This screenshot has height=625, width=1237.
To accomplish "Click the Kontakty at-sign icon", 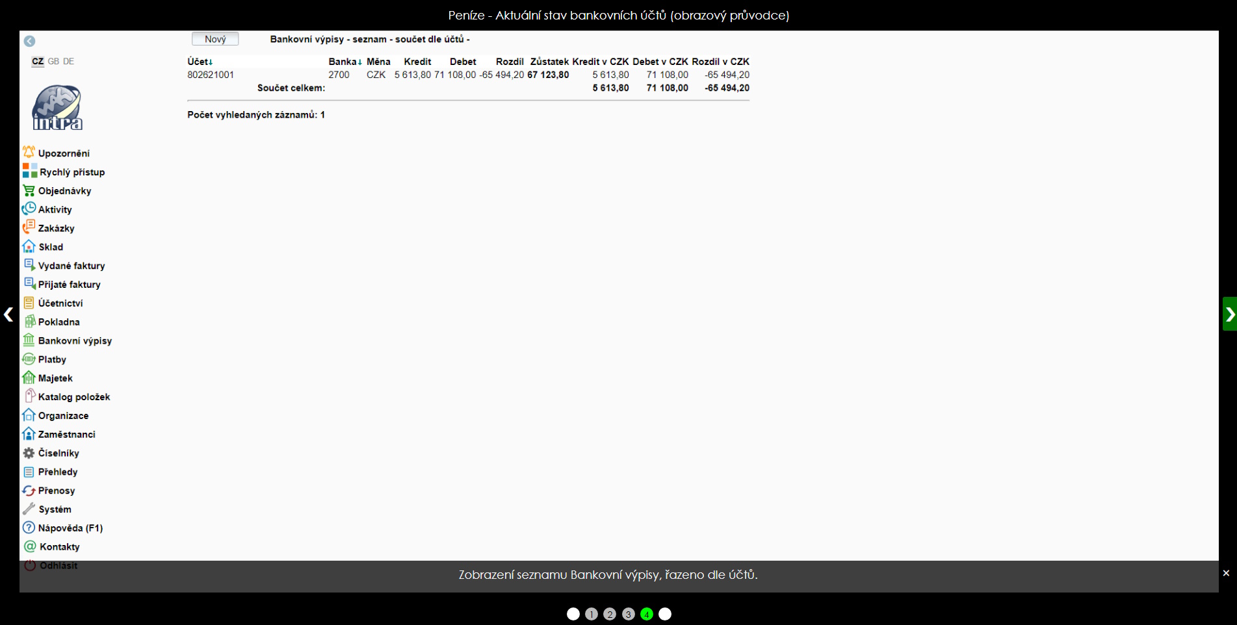I will [x=30, y=546].
